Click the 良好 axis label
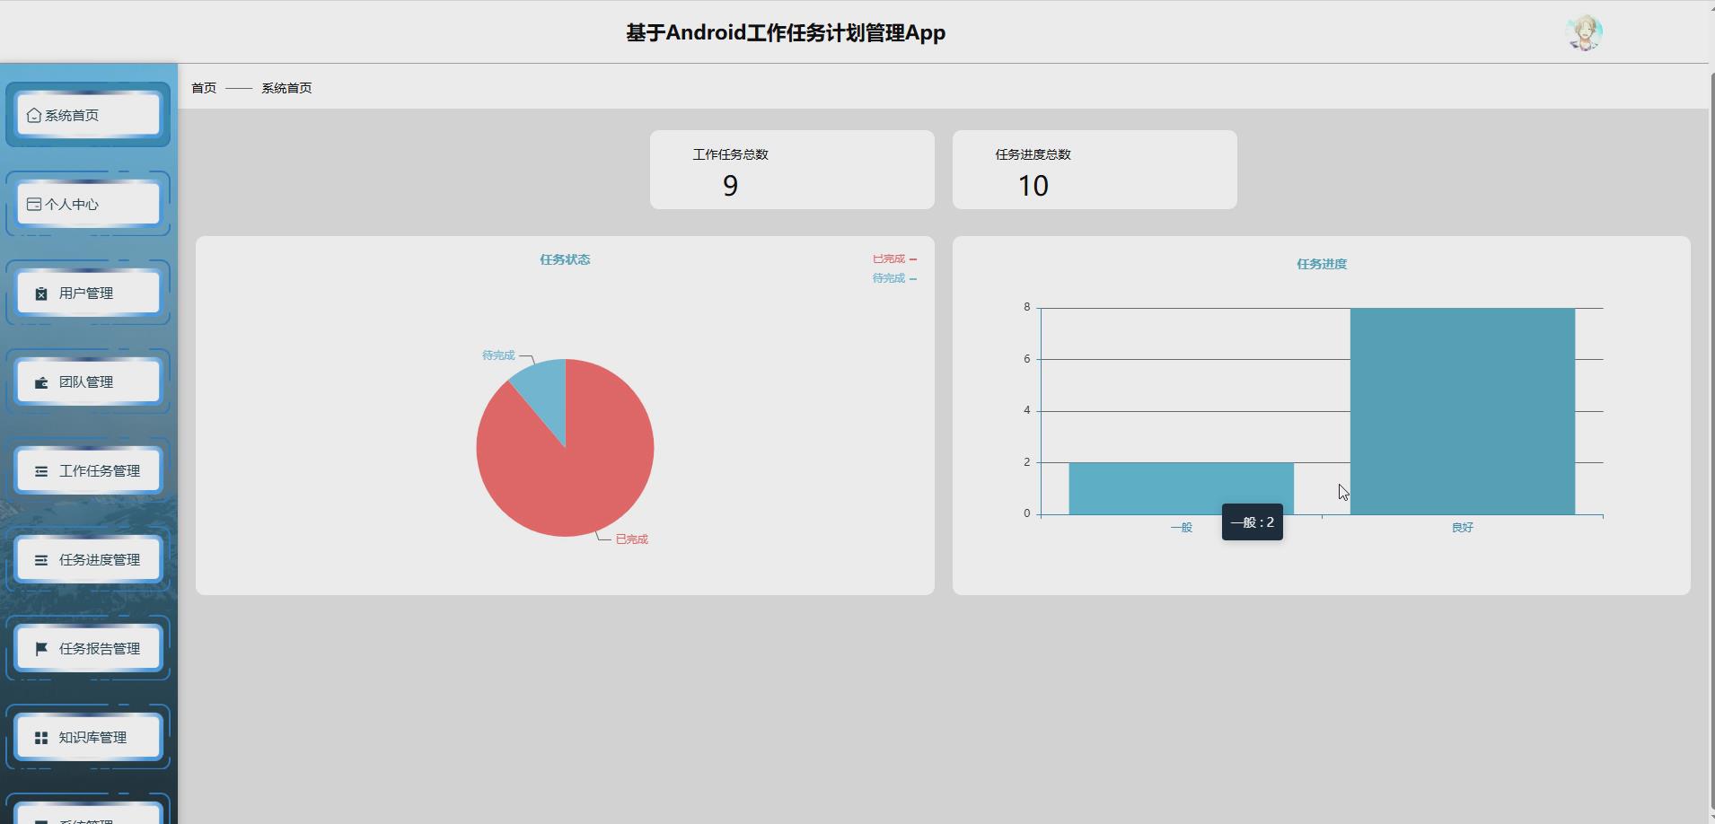Viewport: 1715px width, 824px height. click(x=1462, y=528)
